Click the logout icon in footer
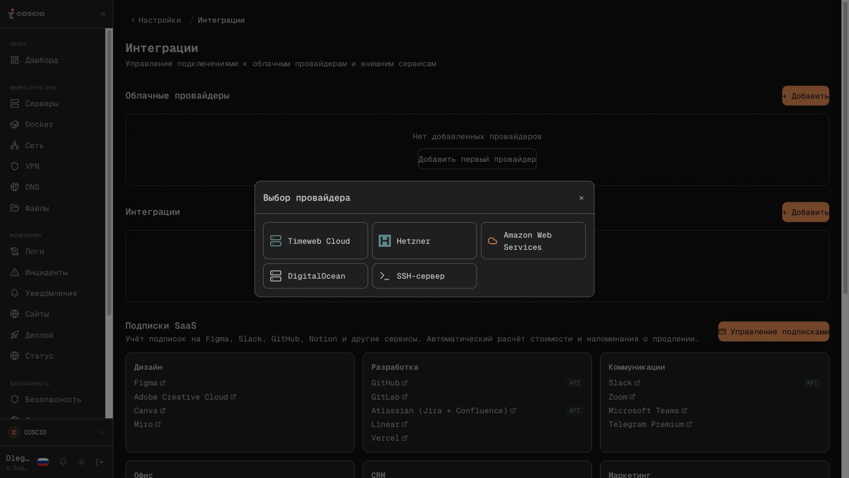Viewport: 849px width, 478px height. [100, 462]
